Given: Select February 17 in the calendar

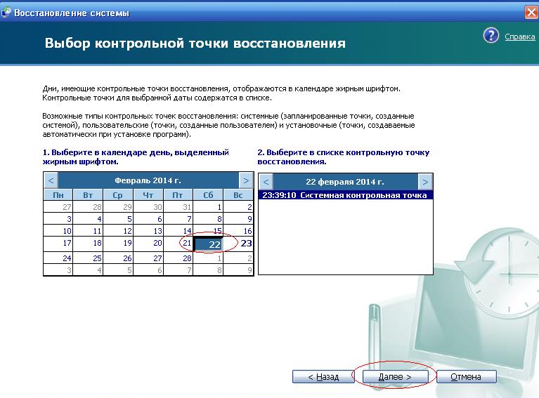Looking at the screenshot, I should (58, 244).
